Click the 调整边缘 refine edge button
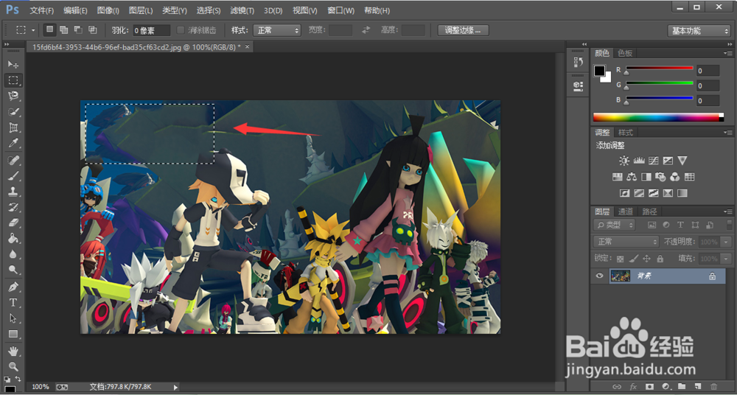This screenshot has width=737, height=395. [463, 30]
